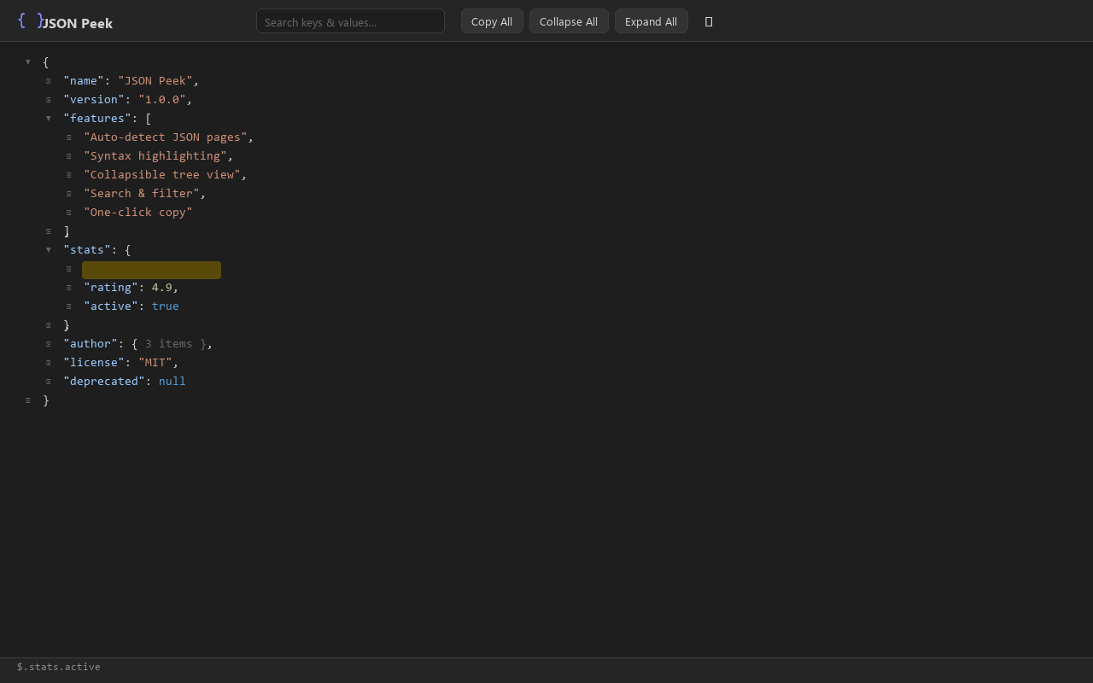Viewport: 1093px width, 683px height.
Task: Click the icon beside the stats closing brace
Action: pyautogui.click(x=48, y=325)
